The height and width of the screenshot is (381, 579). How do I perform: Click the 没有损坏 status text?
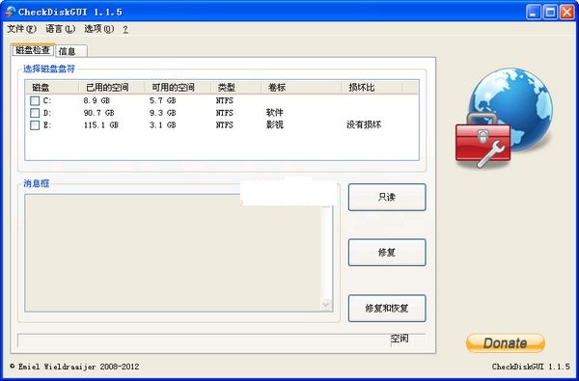pyautogui.click(x=364, y=124)
